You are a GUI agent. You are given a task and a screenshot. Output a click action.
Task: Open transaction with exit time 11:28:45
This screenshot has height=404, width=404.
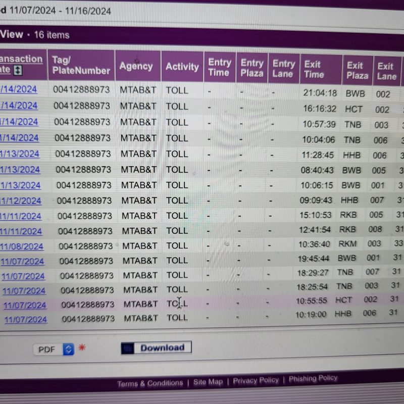coord(20,154)
